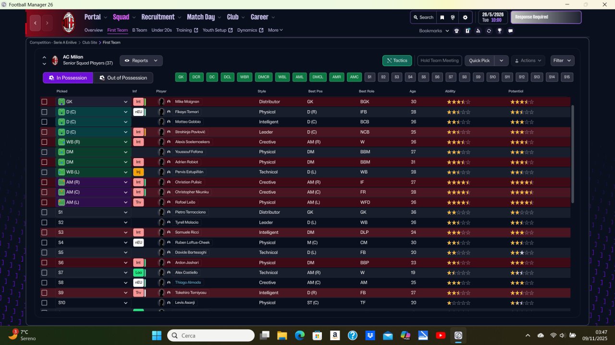Screen dimensions: 615x345
Task: Click the circular arrows bookmark icon
Action: pos(489,31)
